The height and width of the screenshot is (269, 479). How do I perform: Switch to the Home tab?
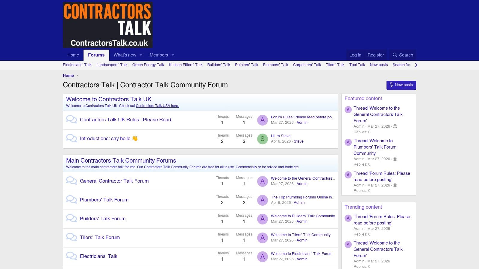pos(73,55)
